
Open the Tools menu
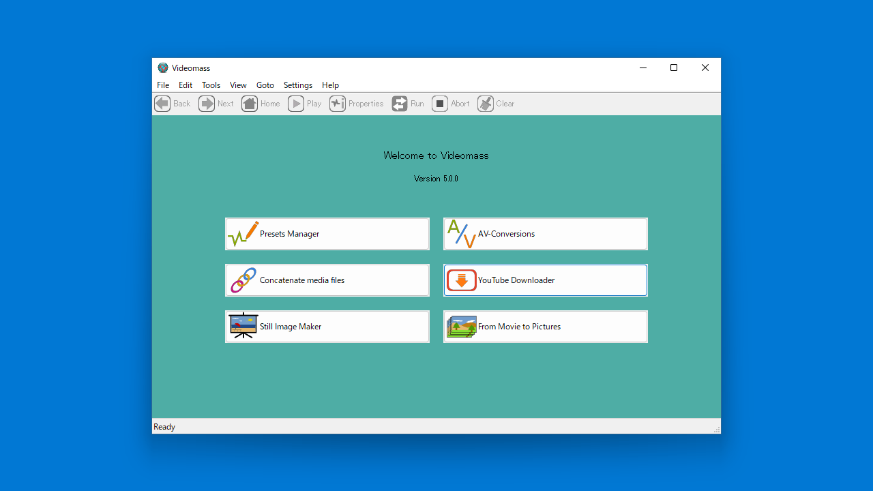point(211,85)
